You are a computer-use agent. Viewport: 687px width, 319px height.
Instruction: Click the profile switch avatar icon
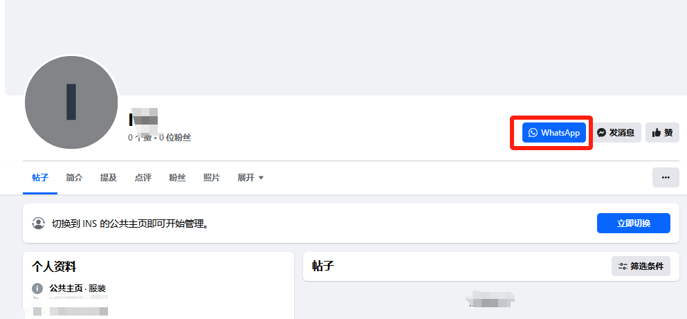pos(39,223)
